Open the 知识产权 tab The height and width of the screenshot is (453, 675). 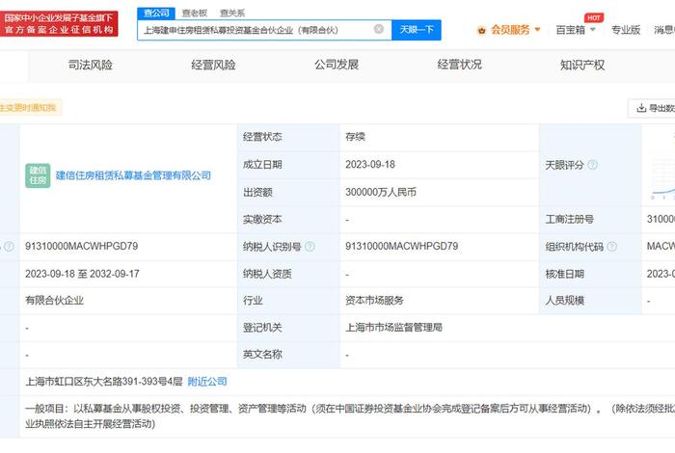(582, 65)
